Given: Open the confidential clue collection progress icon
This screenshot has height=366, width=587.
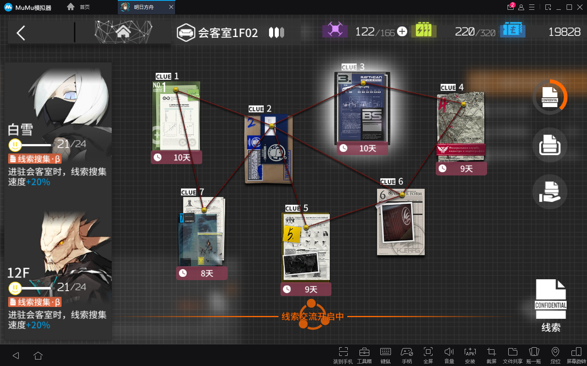Looking at the screenshot, I should point(550,97).
